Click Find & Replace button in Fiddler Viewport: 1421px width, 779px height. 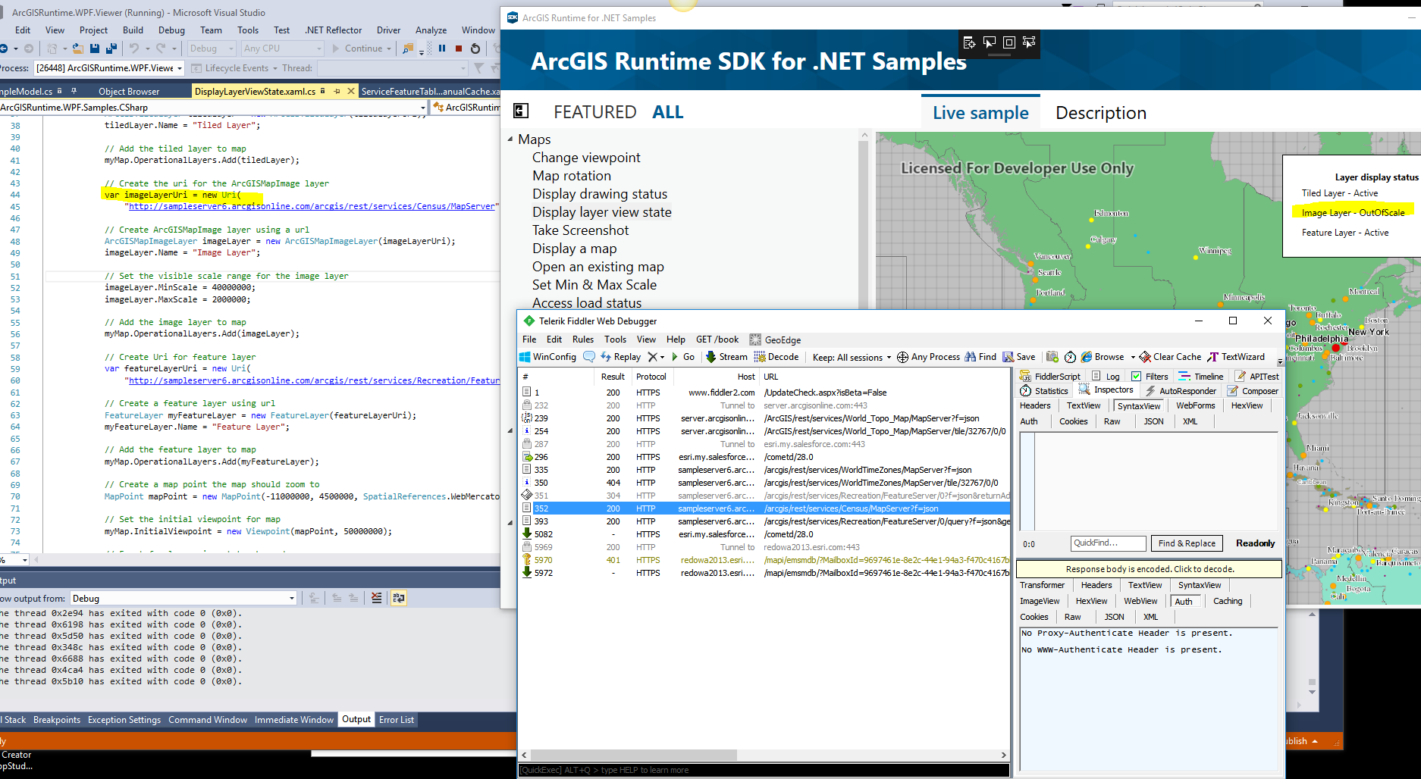coord(1187,543)
